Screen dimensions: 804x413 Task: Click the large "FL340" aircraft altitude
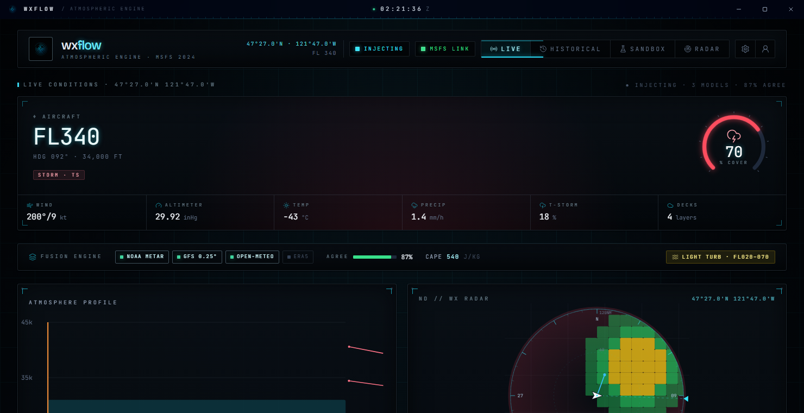pyautogui.click(x=67, y=137)
